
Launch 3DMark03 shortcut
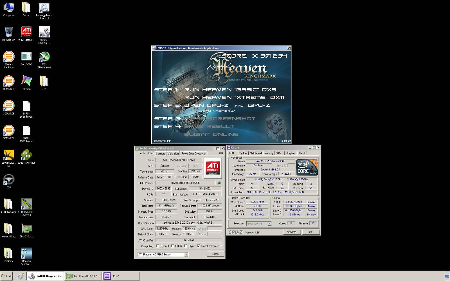[x=8, y=83]
